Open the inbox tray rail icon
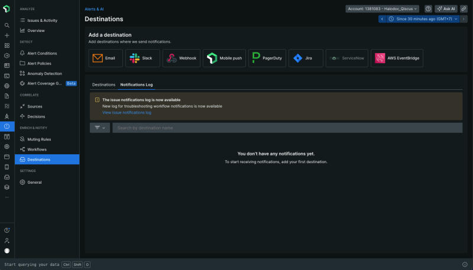 click(x=7, y=177)
